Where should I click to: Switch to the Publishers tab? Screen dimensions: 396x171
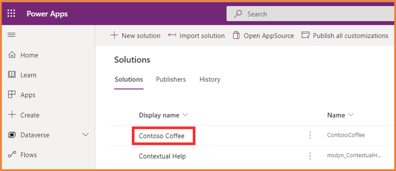coord(171,79)
